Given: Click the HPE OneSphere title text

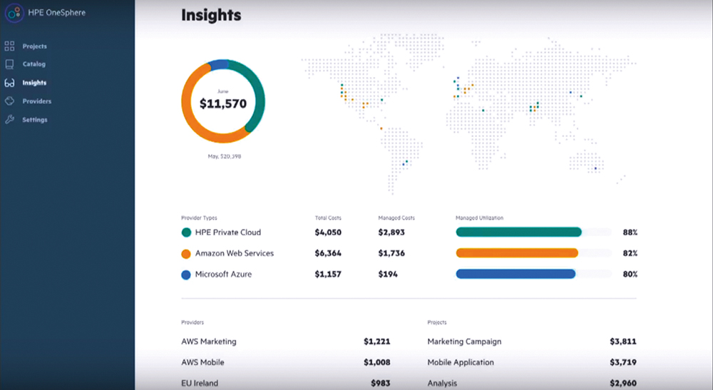Looking at the screenshot, I should [57, 13].
